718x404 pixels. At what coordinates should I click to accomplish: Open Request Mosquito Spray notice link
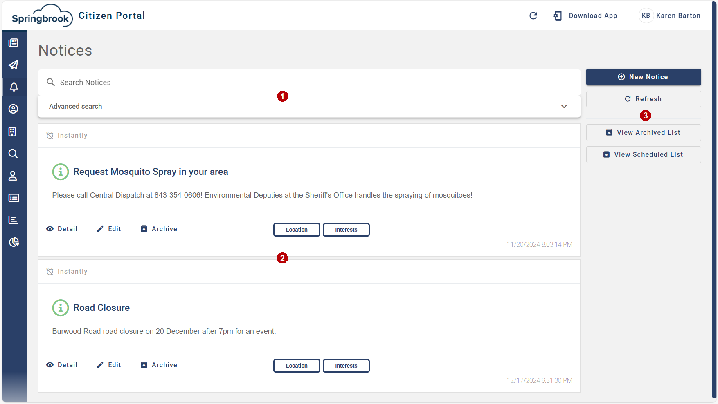[151, 172]
